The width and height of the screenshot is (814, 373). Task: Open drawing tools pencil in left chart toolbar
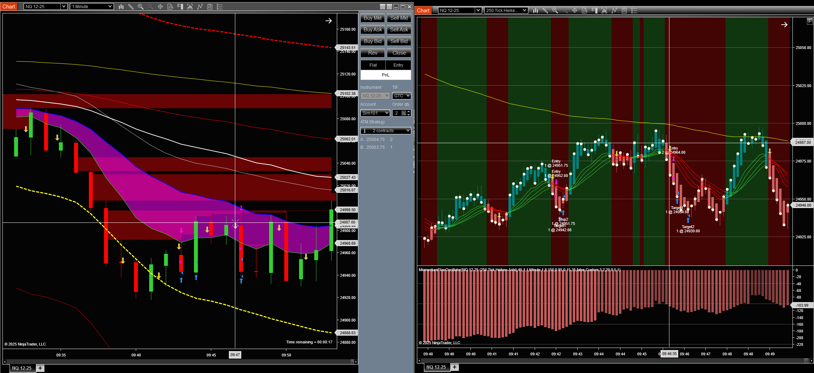coord(131,7)
